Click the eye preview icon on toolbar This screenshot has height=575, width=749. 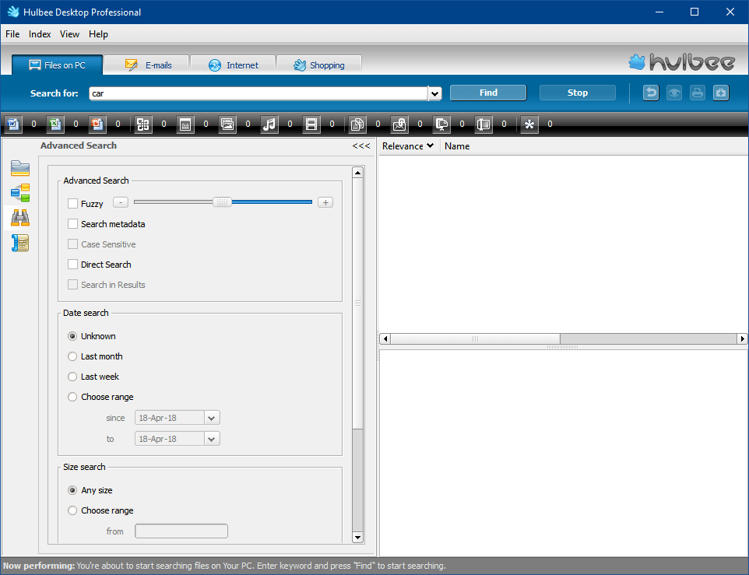point(674,92)
